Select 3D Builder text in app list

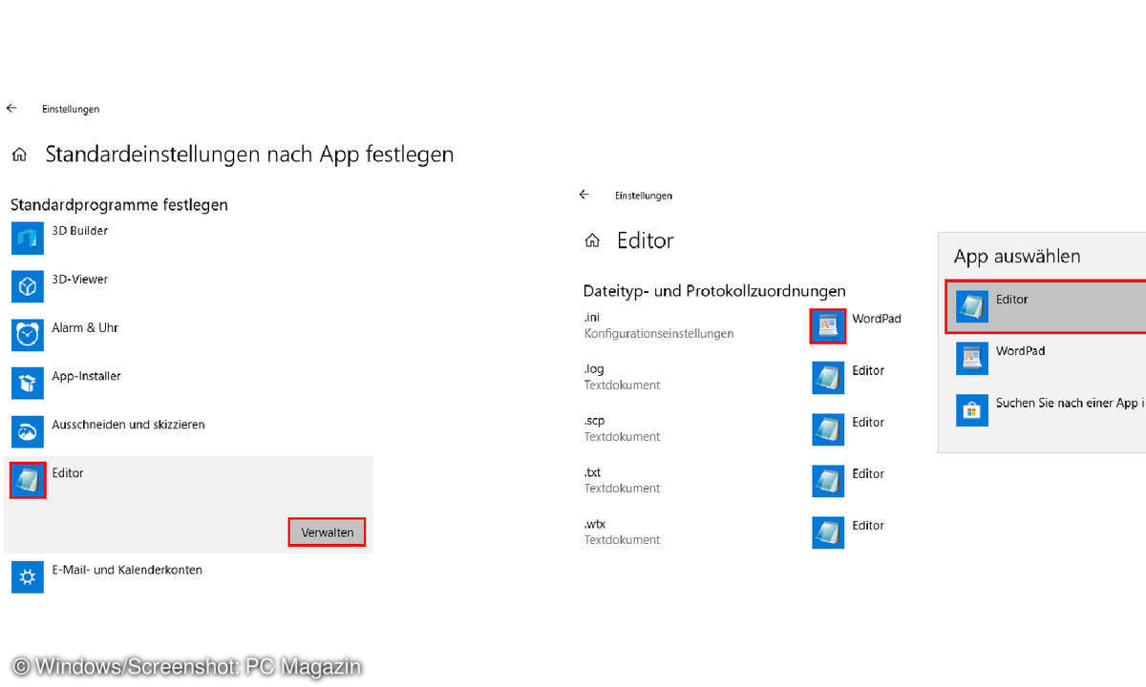click(x=79, y=231)
